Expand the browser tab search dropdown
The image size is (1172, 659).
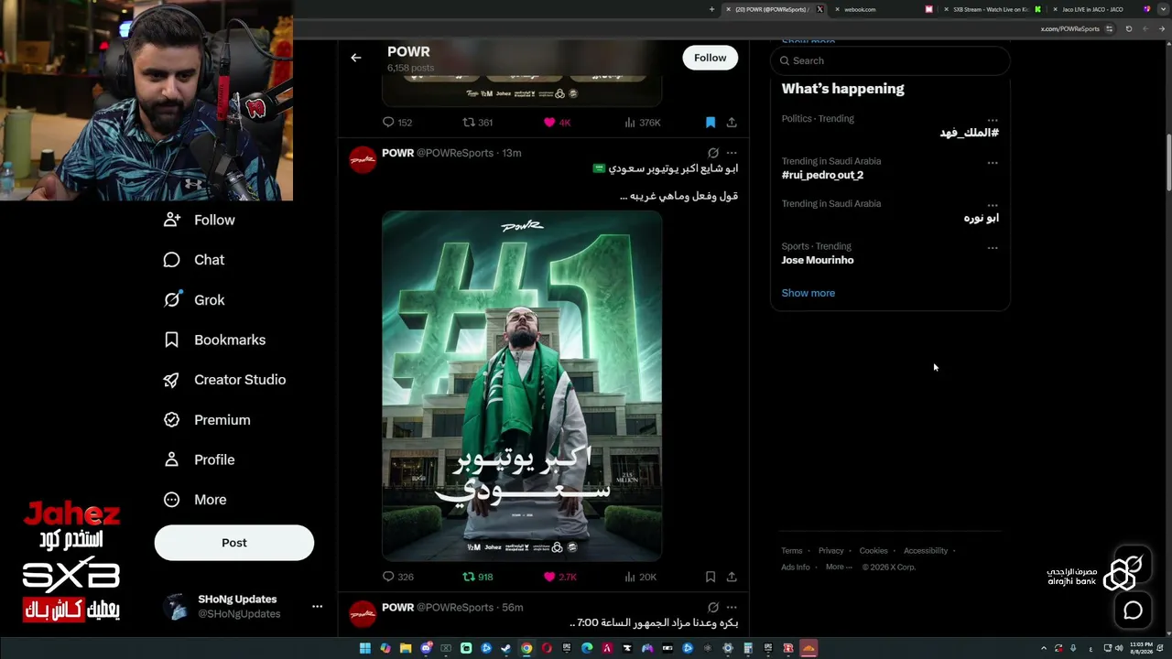(1162, 9)
